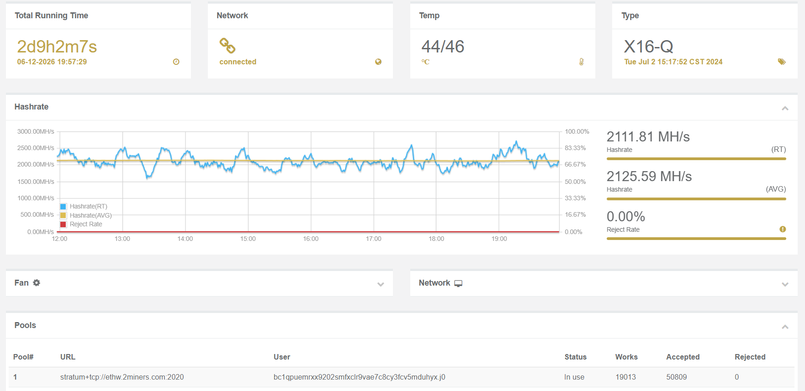Viewport: 805px width, 391px height.
Task: Click the hashrate line chart area
Action: click(309, 182)
